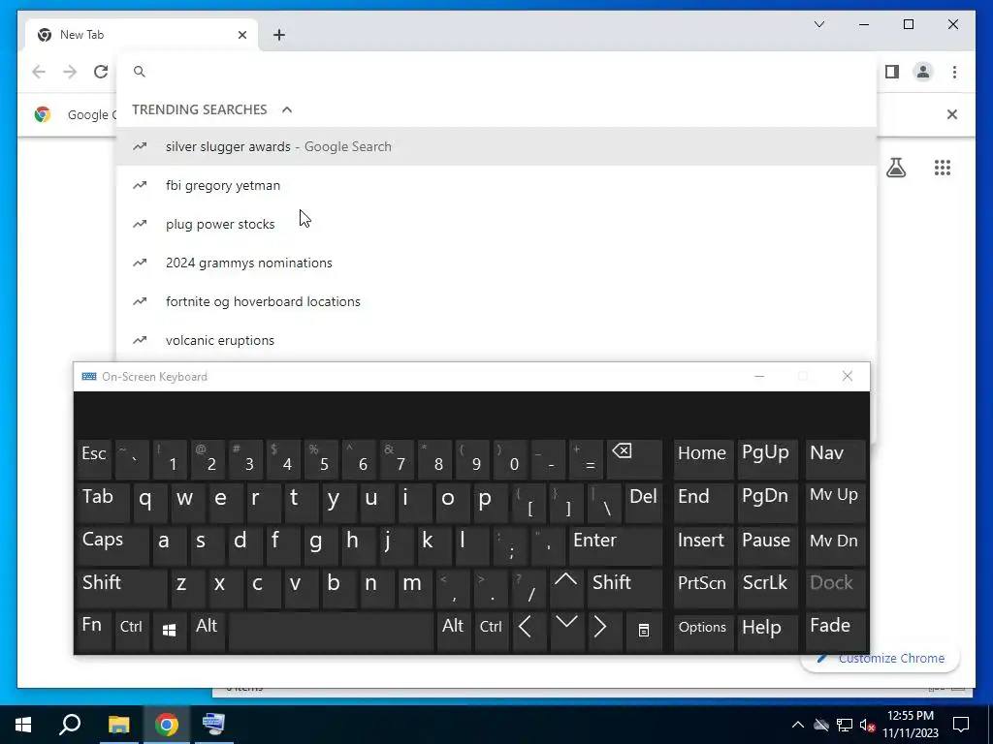993x744 pixels.
Task: Click the Customize Chrome button
Action: 881,658
